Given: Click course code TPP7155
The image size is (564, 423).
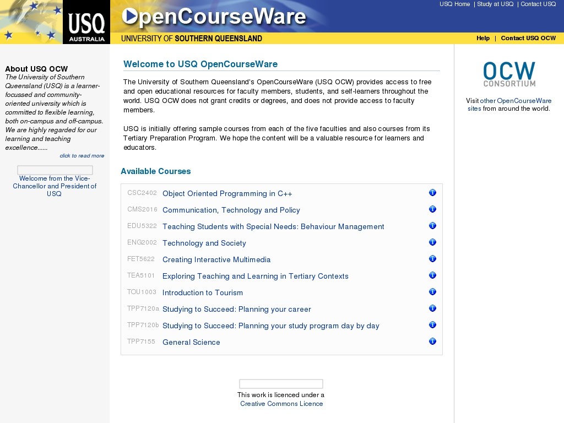Looking at the screenshot, I should pyautogui.click(x=141, y=341).
